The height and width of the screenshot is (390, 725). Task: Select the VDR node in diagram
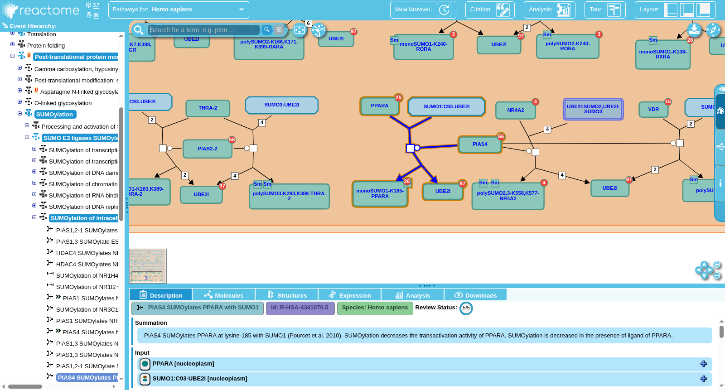click(653, 110)
